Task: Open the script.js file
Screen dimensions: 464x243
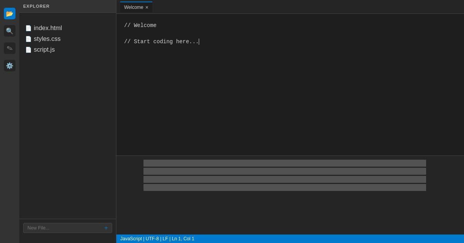Action: click(x=44, y=50)
